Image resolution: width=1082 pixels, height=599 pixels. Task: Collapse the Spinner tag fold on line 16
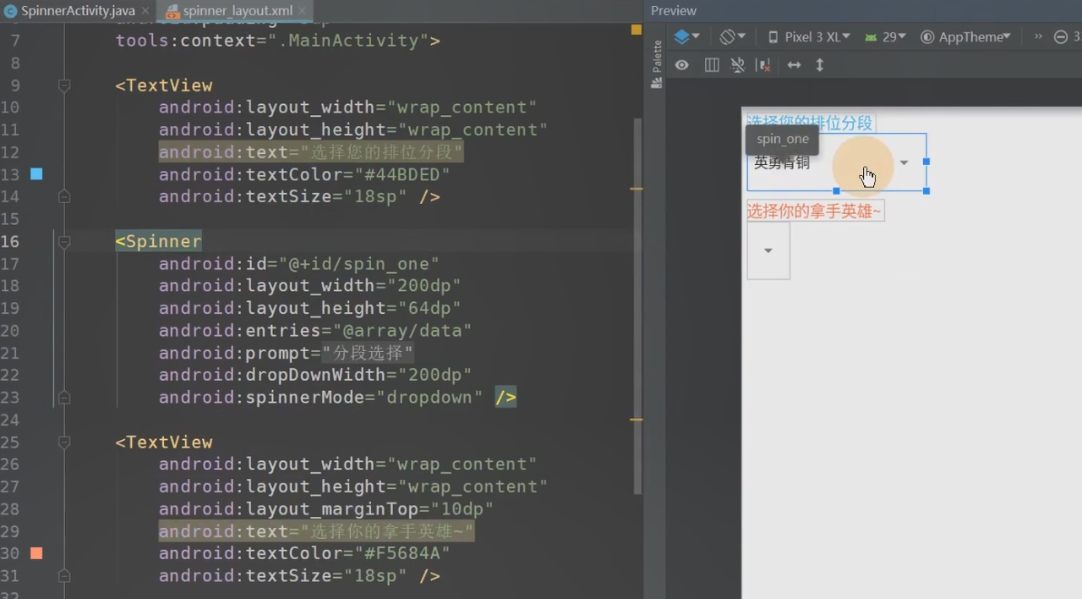[64, 242]
